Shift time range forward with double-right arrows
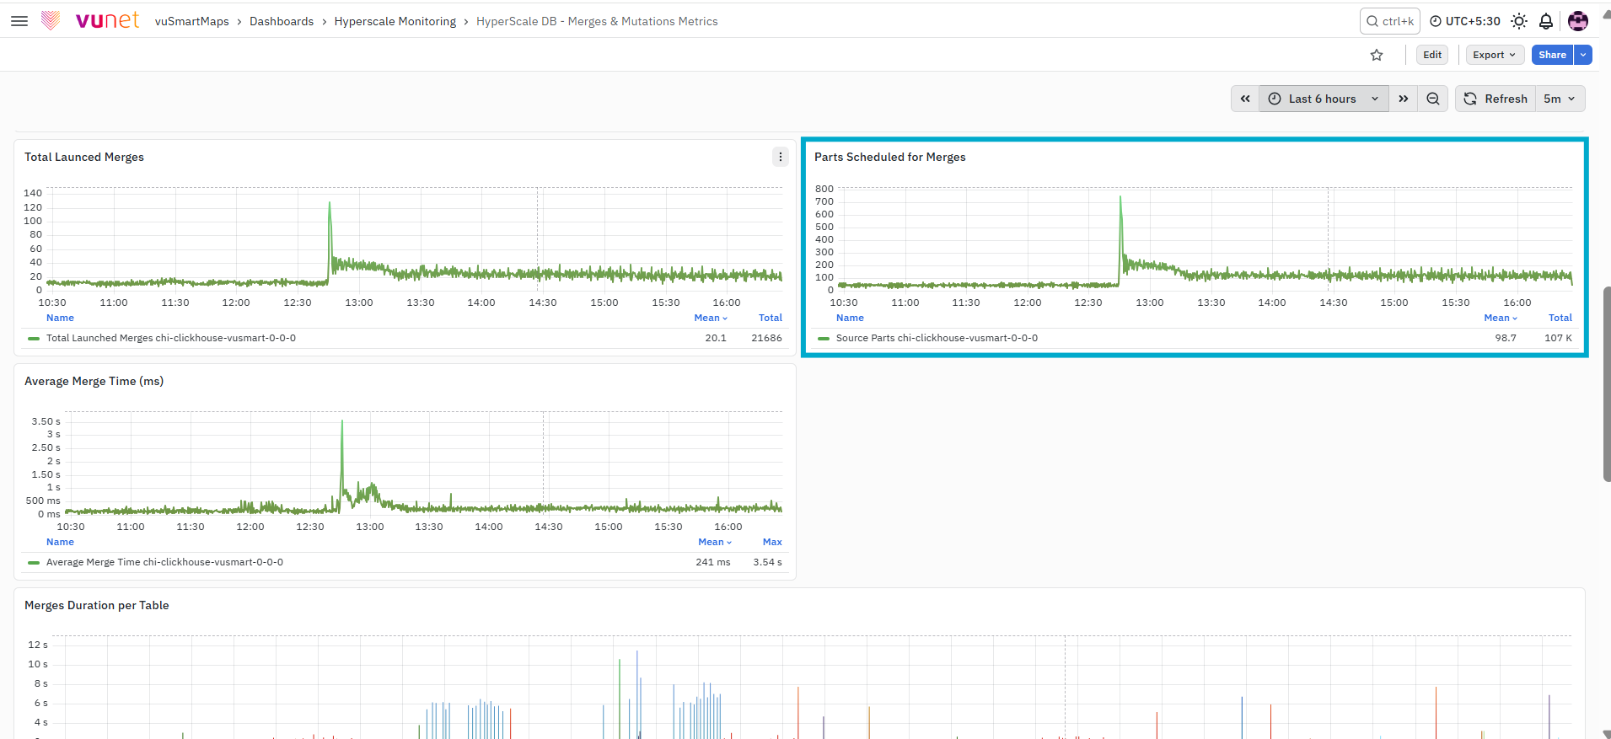Screen dimensions: 1611x739 point(1404,99)
